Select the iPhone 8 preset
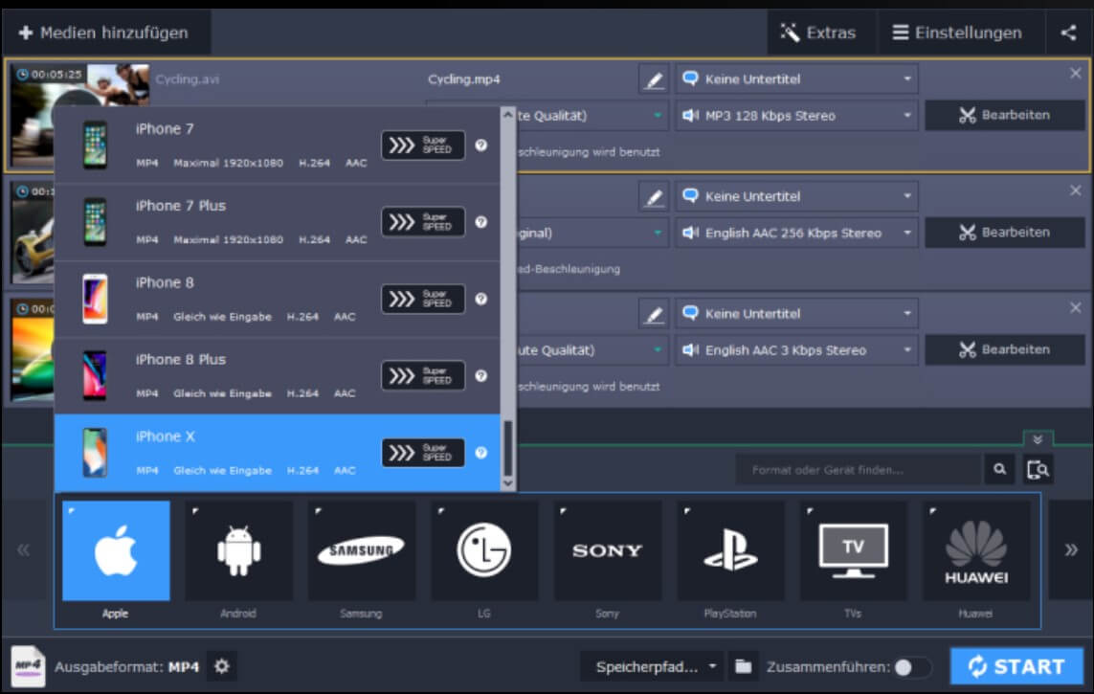This screenshot has height=694, width=1094. click(x=277, y=300)
